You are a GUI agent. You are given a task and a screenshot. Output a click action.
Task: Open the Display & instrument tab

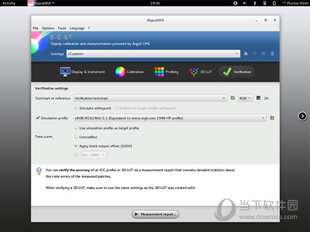[82, 72]
